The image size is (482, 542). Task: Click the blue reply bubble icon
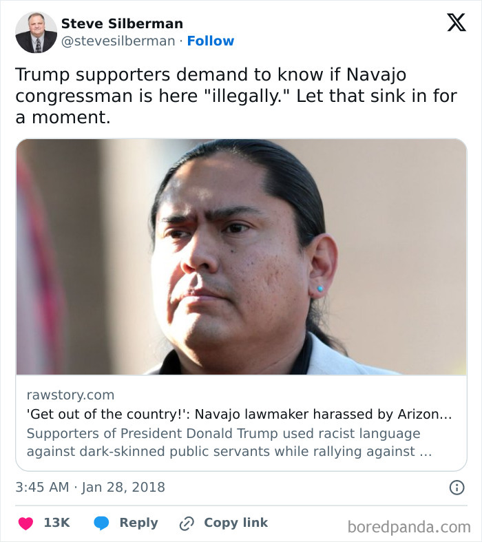[x=101, y=523]
